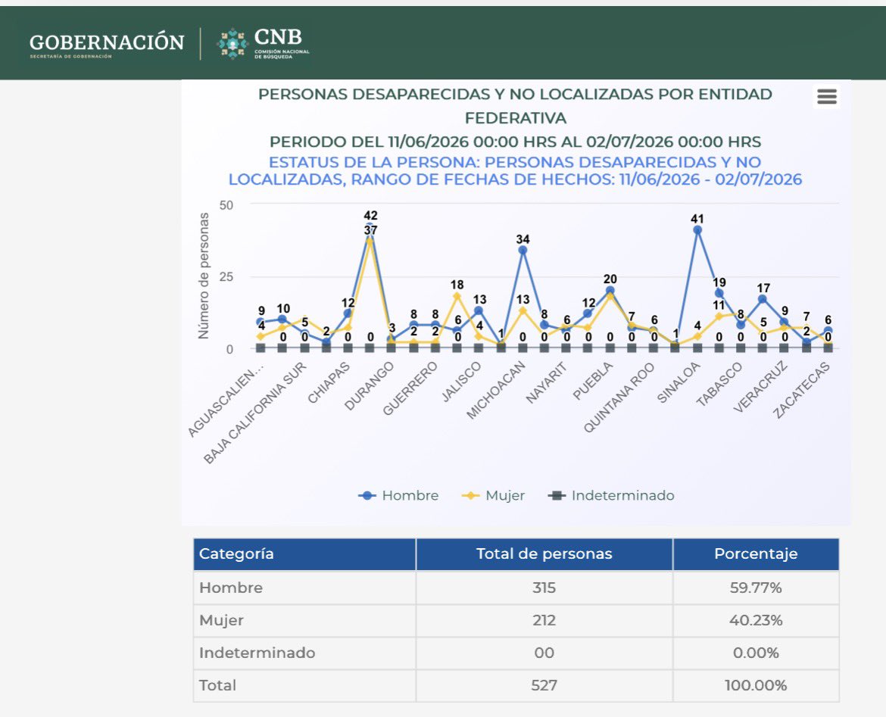Select the Mujer row in table
This screenshot has width=886, height=717.
(516, 620)
